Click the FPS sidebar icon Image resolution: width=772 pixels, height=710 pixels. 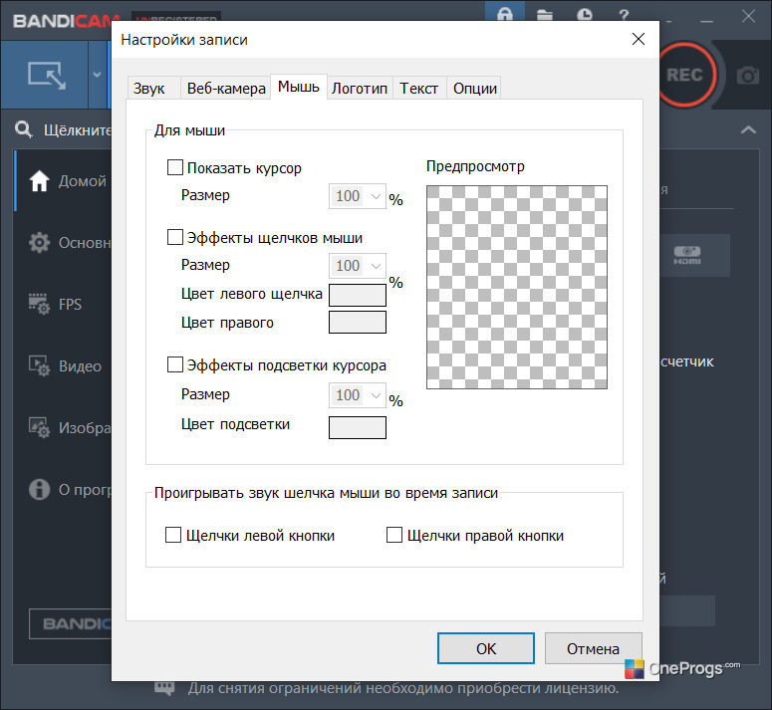39,304
